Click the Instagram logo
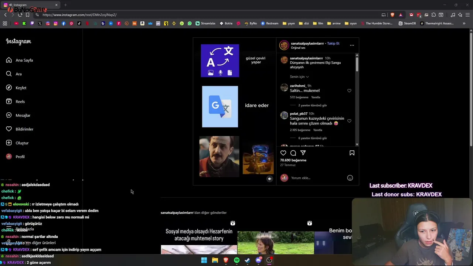This screenshot has height=266, width=473. click(x=18, y=41)
